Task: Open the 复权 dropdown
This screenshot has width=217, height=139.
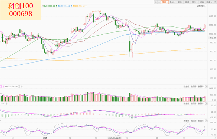Action: tap(165, 2)
